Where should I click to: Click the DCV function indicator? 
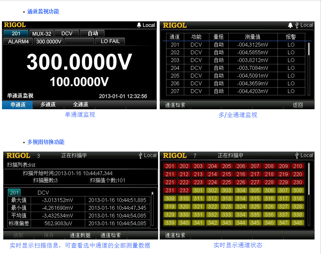[66, 33]
